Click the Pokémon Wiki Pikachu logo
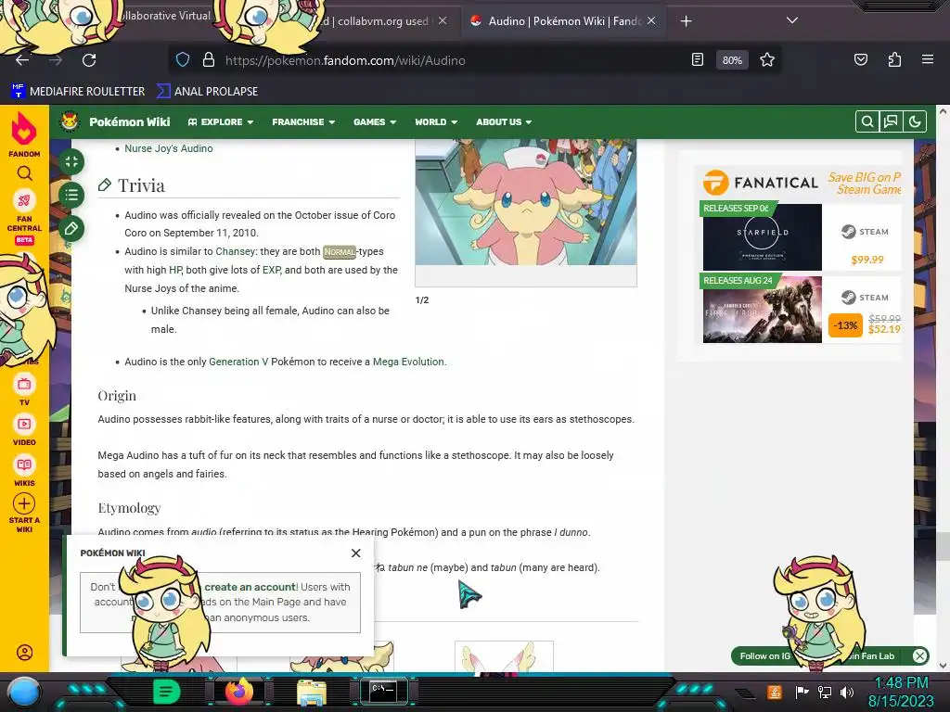This screenshot has height=712, width=950. [x=70, y=121]
